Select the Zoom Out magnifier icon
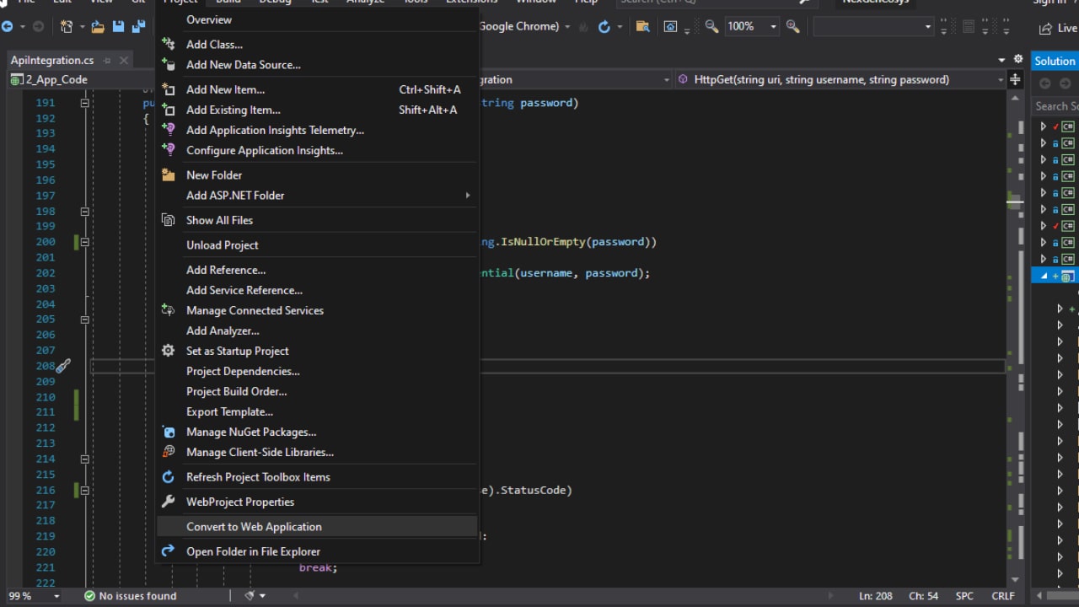 711,26
